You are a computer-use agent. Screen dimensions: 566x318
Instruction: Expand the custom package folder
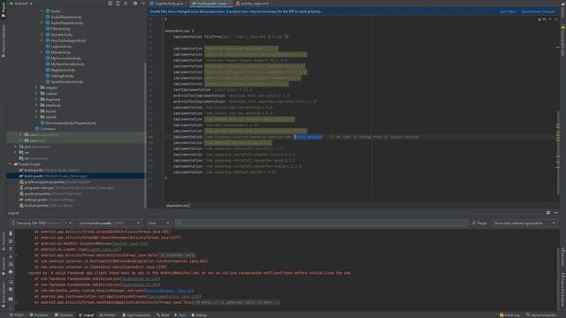coord(36,94)
